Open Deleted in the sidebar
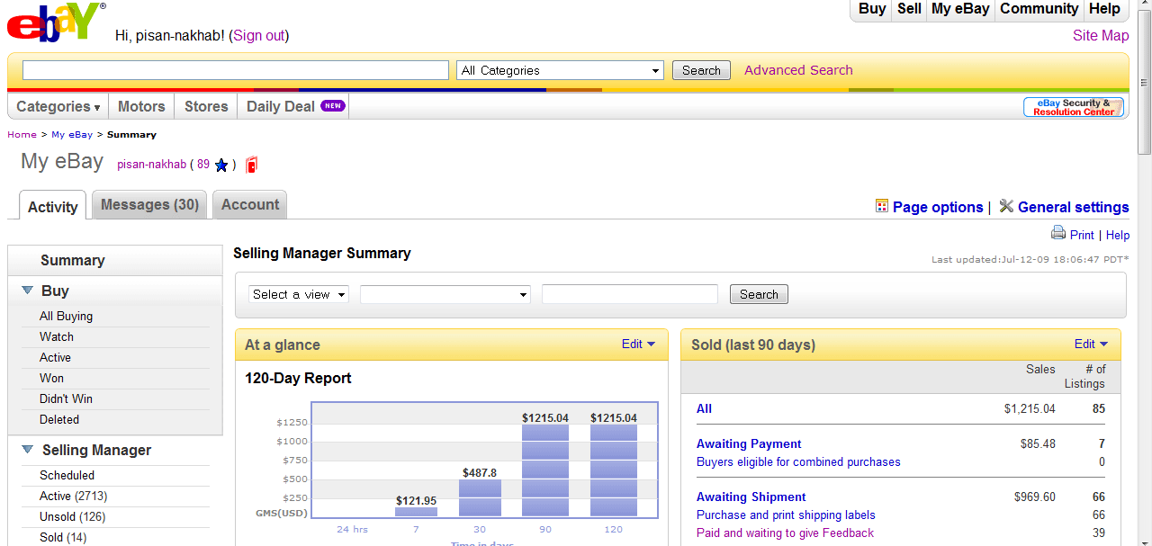Image resolution: width=1152 pixels, height=546 pixels. pyautogui.click(x=59, y=420)
